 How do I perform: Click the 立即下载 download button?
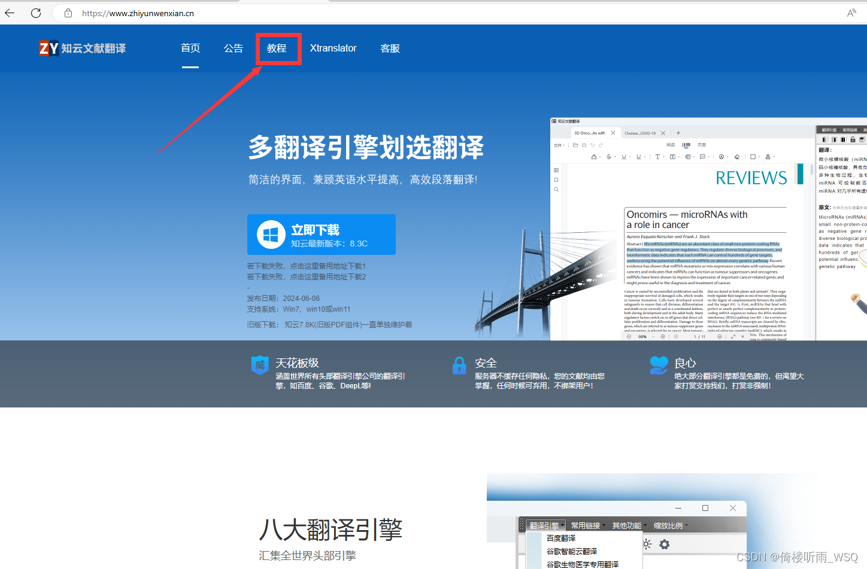[x=322, y=235]
